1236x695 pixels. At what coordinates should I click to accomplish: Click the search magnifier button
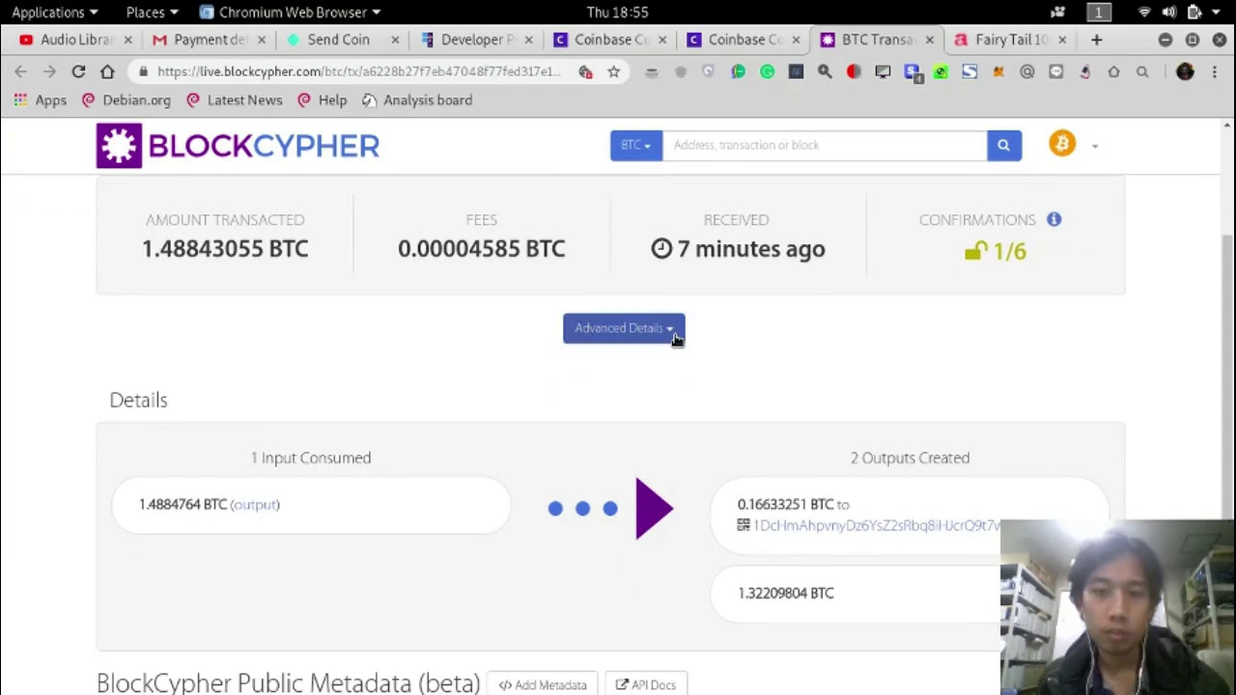coord(1003,145)
